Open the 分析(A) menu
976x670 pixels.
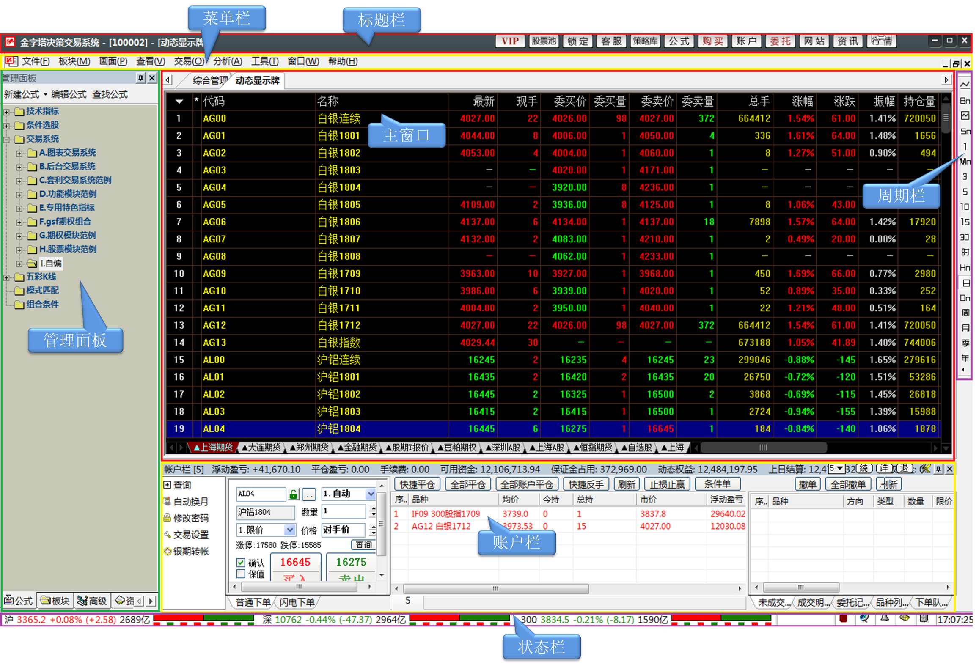(228, 61)
